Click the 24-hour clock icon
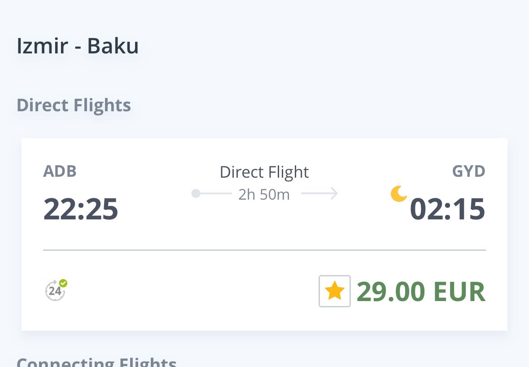 click(55, 290)
